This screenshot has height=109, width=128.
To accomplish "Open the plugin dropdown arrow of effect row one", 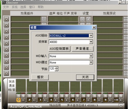I will coord(6,19).
